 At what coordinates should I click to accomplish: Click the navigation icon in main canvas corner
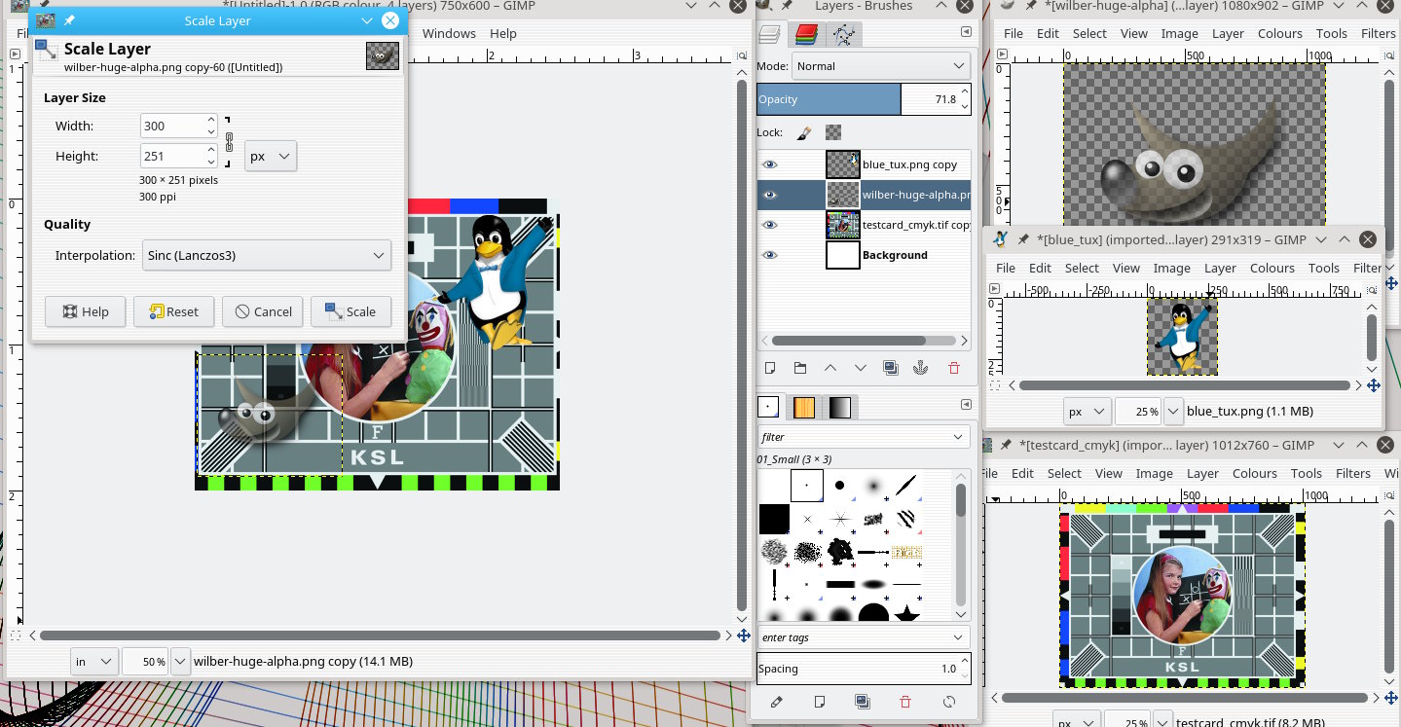tap(743, 636)
